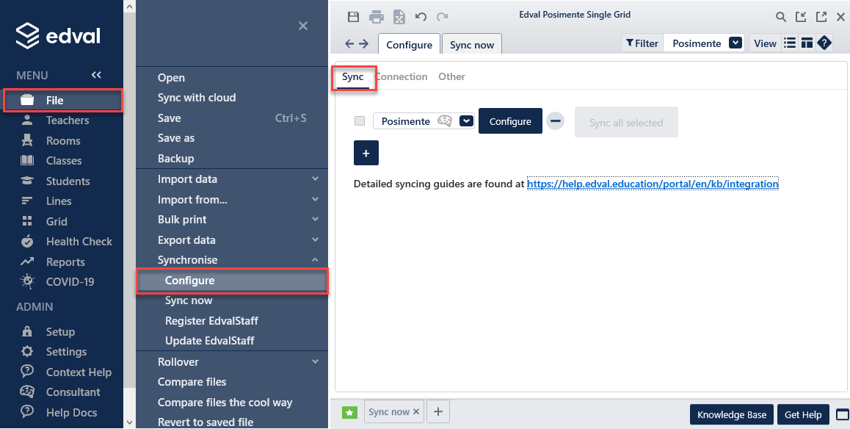
Task: Collapse the Synchronise submenu
Action: pyautogui.click(x=315, y=260)
